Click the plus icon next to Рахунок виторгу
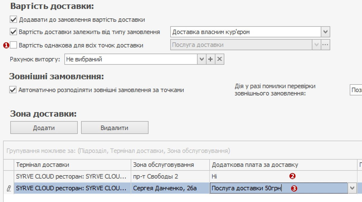 pos(210,59)
